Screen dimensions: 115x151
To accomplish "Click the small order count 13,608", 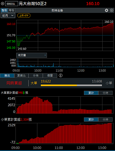I will (x=97, y=81).
